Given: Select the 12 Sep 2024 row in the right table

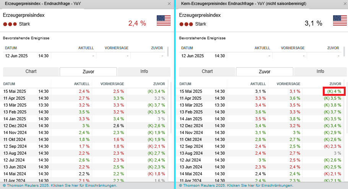Looking at the screenshot, I should point(260,146).
